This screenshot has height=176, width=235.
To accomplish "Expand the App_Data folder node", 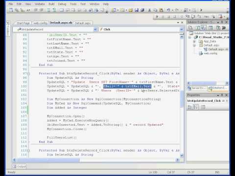I will coord(194,42).
